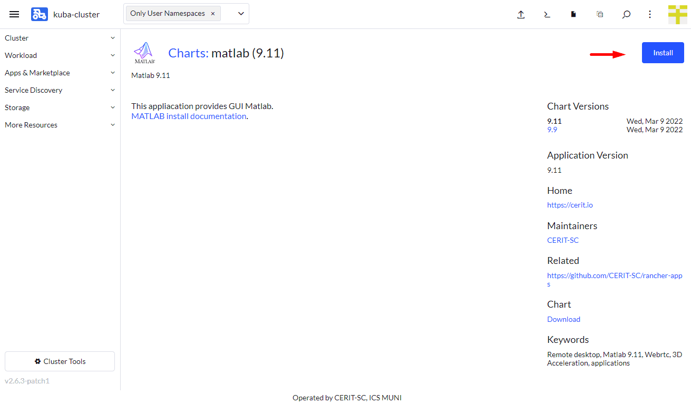Open the kubectl shell icon
Viewport: 691px width, 404px height.
point(547,15)
